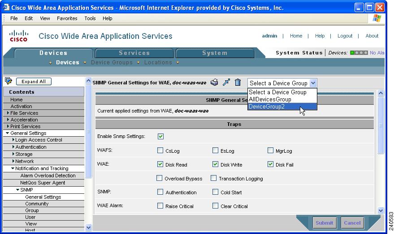Open the File menu
Viewport: 394px width, 234px height.
14,18
